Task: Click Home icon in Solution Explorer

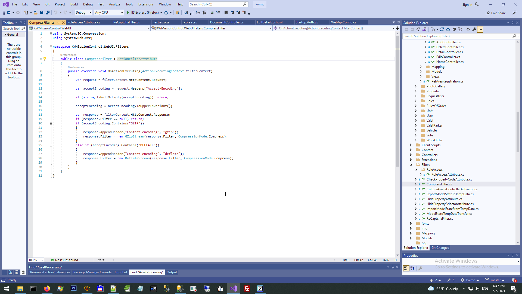Action: point(418,29)
